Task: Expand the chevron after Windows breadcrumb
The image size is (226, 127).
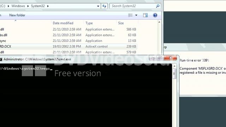Action: pyautogui.click(x=28, y=6)
